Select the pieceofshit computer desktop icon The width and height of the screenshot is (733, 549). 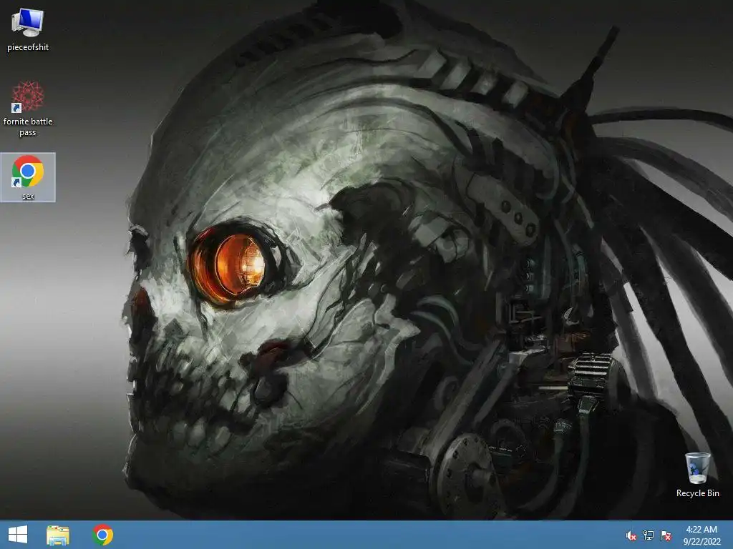tap(28, 30)
